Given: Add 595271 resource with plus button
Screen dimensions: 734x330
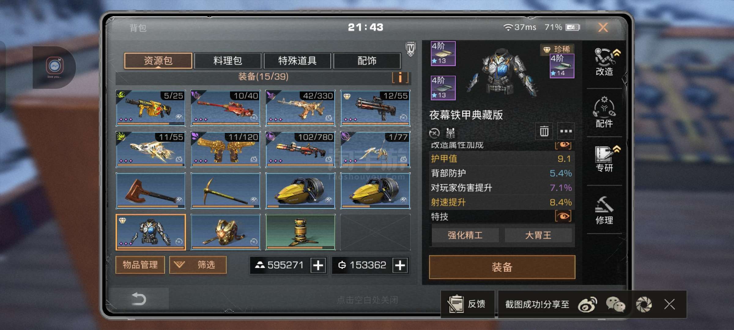Looking at the screenshot, I should tap(318, 265).
